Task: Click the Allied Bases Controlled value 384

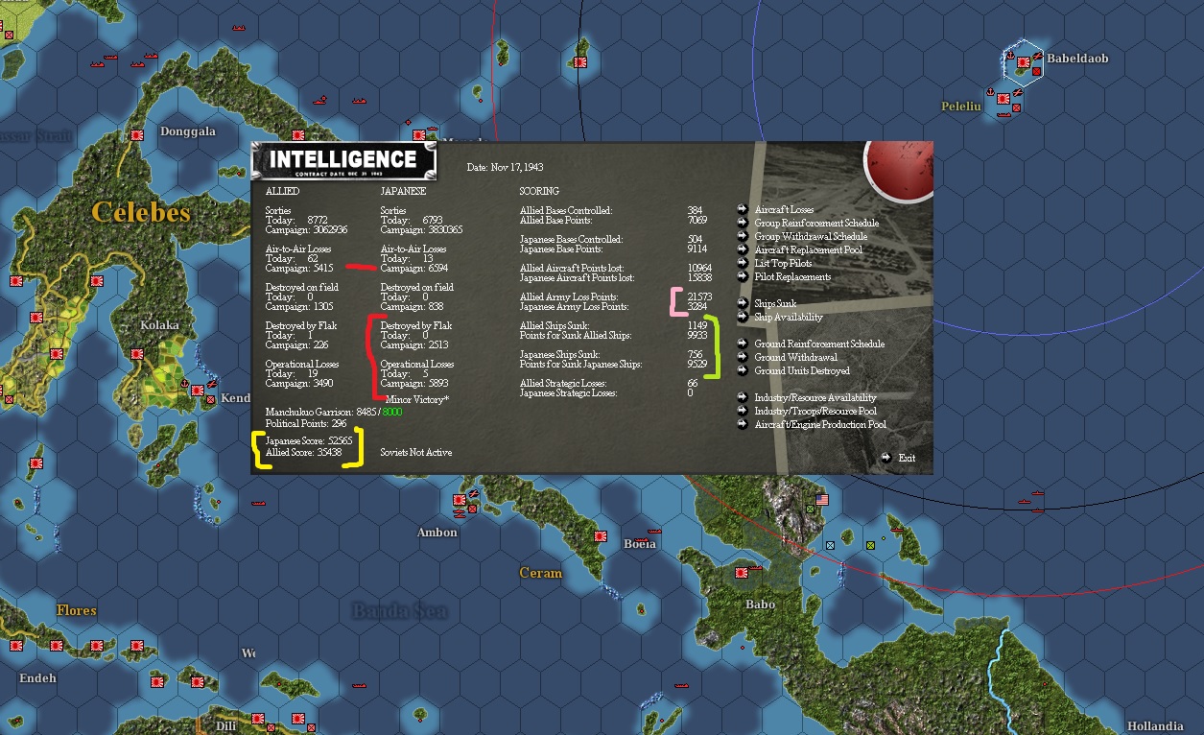Action: tap(695, 210)
